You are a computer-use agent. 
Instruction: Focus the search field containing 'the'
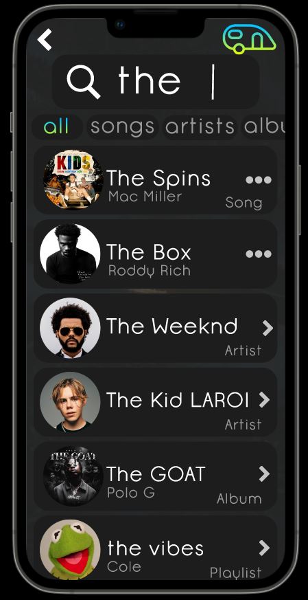tap(156, 82)
